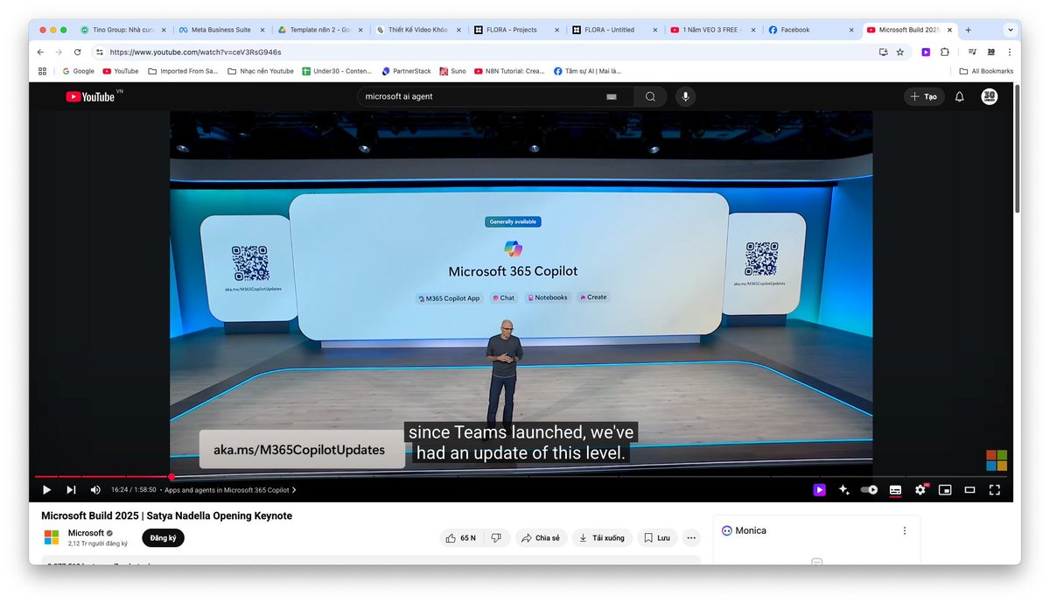Screen dimensions: 1050x603
Task: Open the Microsoft channel link
Action: 86,533
